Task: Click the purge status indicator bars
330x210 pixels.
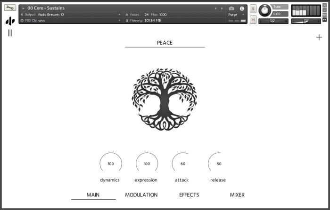Action: pos(237,21)
